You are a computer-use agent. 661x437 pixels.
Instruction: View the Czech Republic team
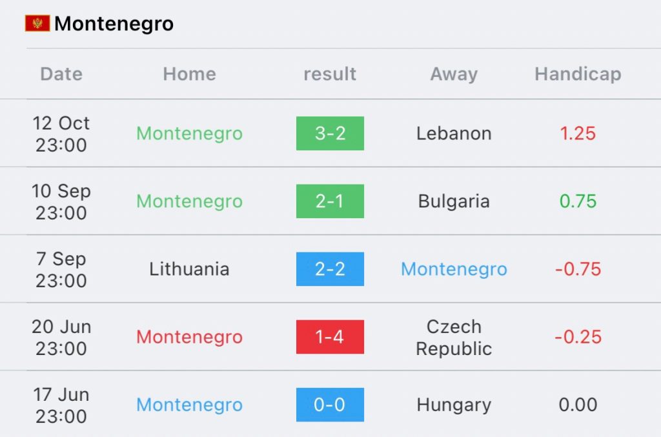point(454,337)
